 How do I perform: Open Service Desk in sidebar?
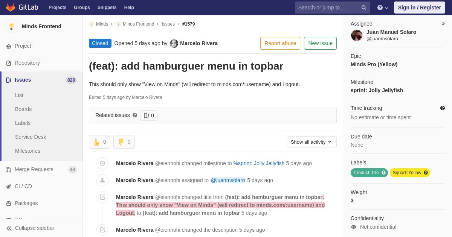(31, 137)
